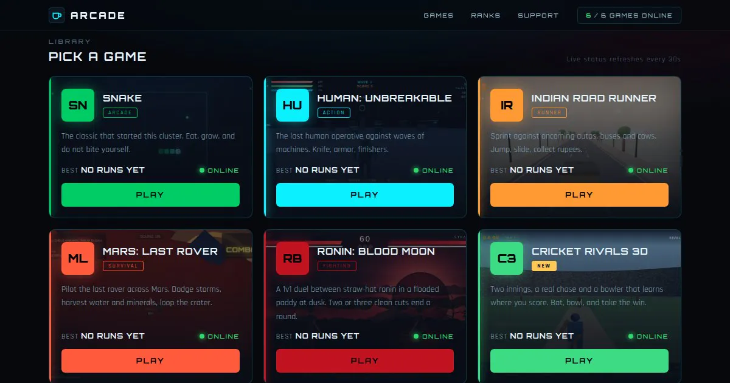Select the orange IR game icon
Image resolution: width=730 pixels, height=383 pixels.
tap(507, 105)
